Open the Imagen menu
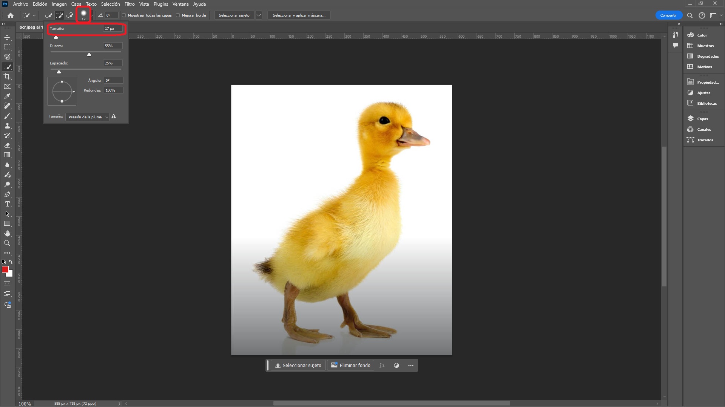The image size is (725, 407). pos(59,4)
